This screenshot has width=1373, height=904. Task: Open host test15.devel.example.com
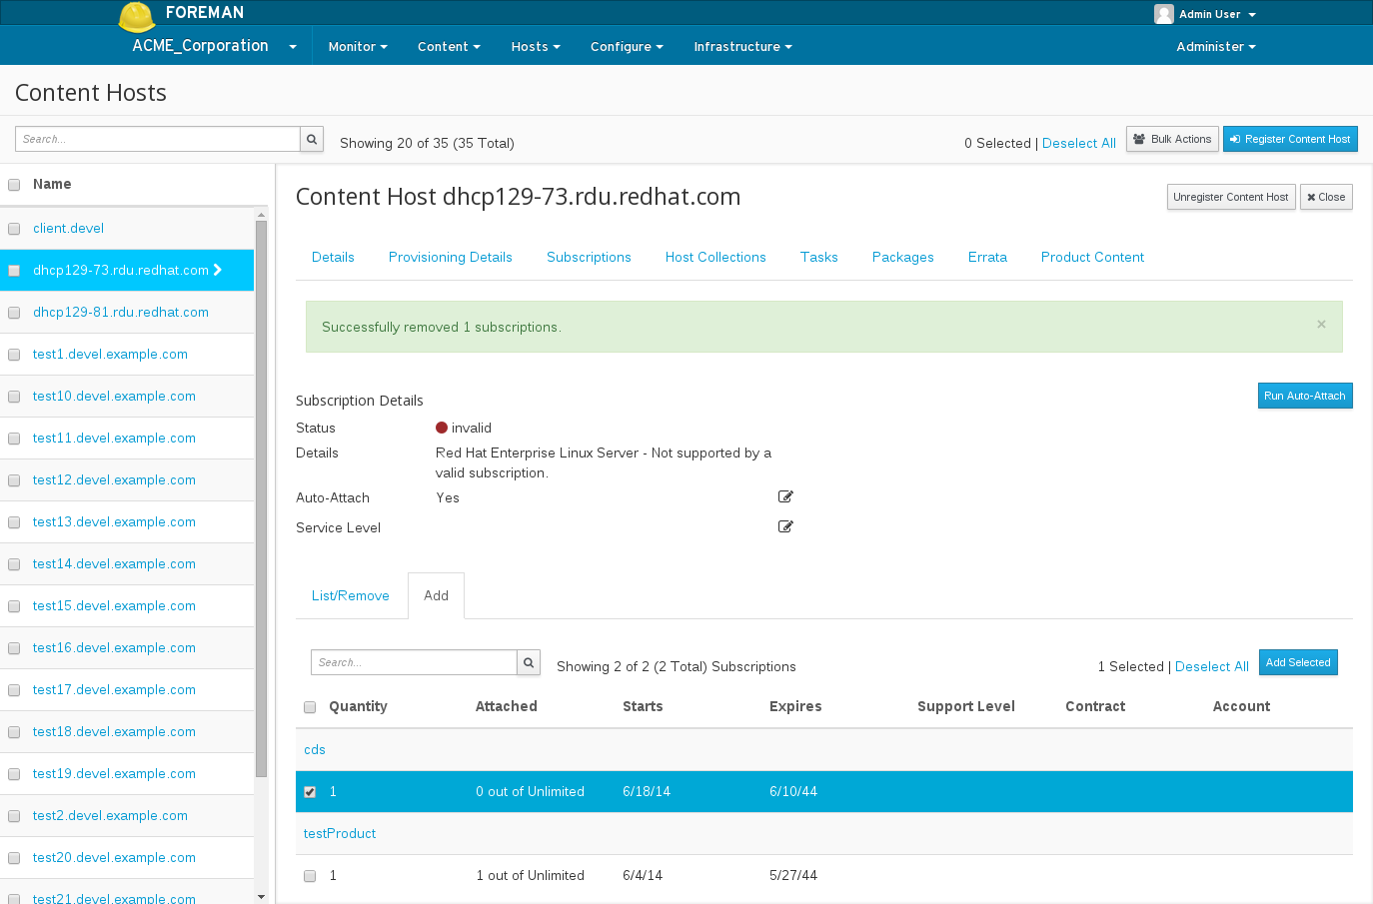pyautogui.click(x=114, y=605)
